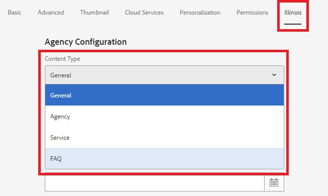Open the calendar date picker icon

point(274,183)
